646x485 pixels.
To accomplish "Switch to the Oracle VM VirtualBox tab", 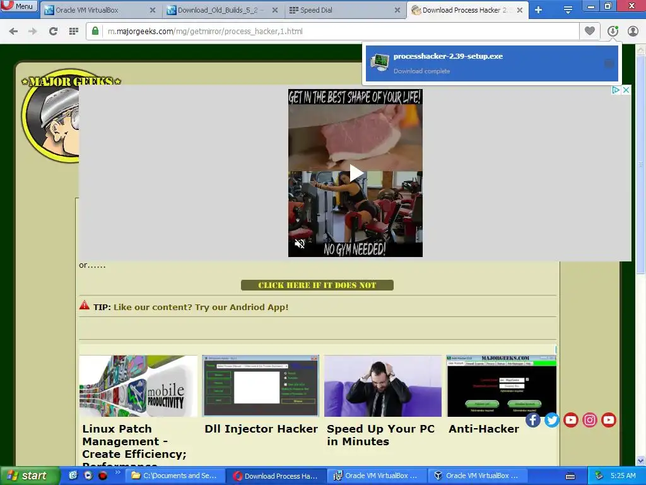I will tap(100, 10).
